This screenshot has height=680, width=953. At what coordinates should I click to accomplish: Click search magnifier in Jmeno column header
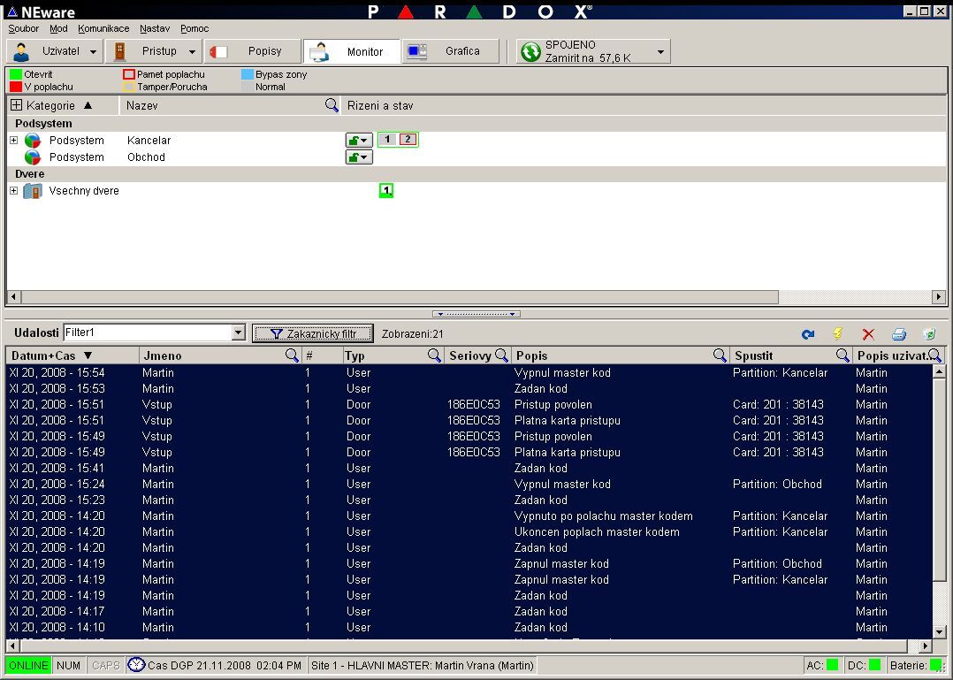tap(292, 355)
